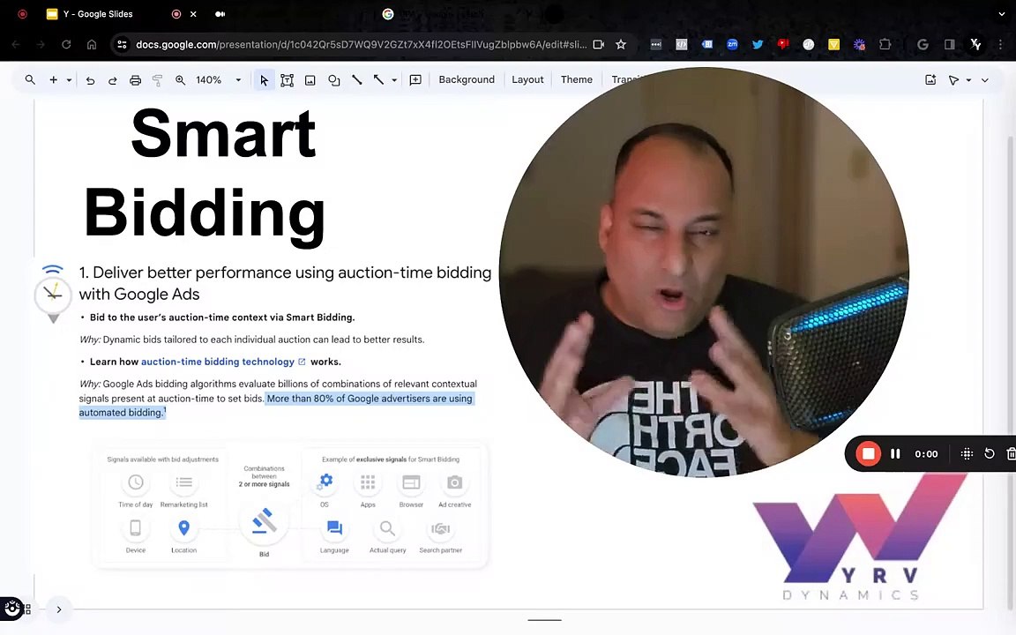The width and height of the screenshot is (1016, 635).
Task: Collapse the menus with the chevron
Action: pos(985,79)
